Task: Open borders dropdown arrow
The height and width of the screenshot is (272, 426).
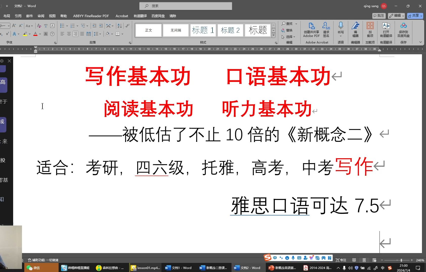Action: pyautogui.click(x=122, y=34)
